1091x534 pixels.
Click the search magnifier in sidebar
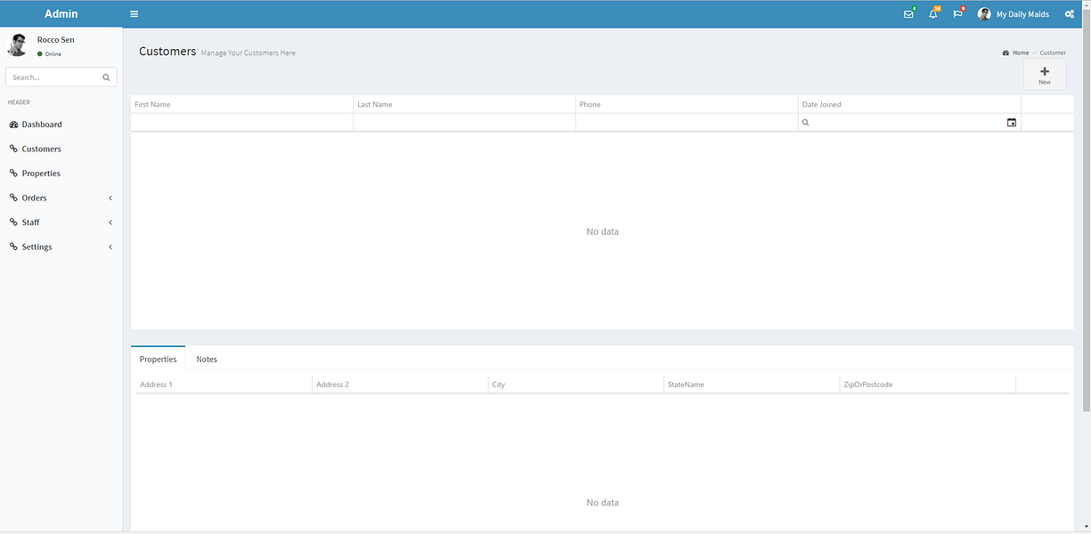pyautogui.click(x=106, y=77)
